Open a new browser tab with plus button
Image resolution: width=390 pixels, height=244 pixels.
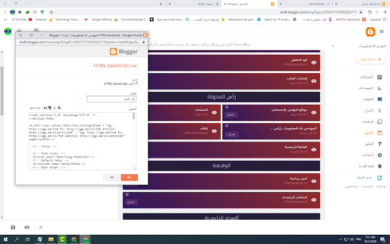(161, 4)
